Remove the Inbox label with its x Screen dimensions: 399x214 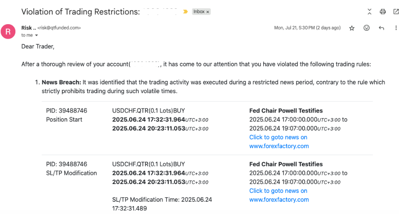pos(208,12)
